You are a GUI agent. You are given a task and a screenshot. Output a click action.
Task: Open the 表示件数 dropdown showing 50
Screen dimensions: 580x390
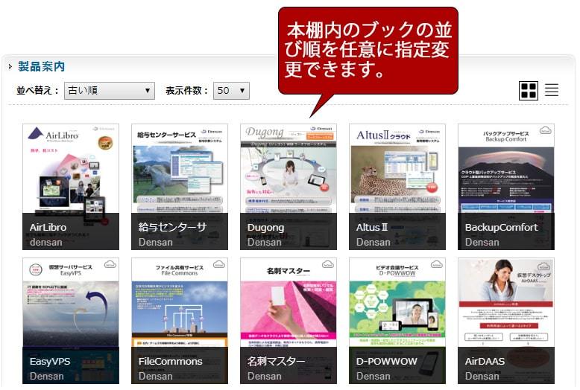(x=231, y=91)
